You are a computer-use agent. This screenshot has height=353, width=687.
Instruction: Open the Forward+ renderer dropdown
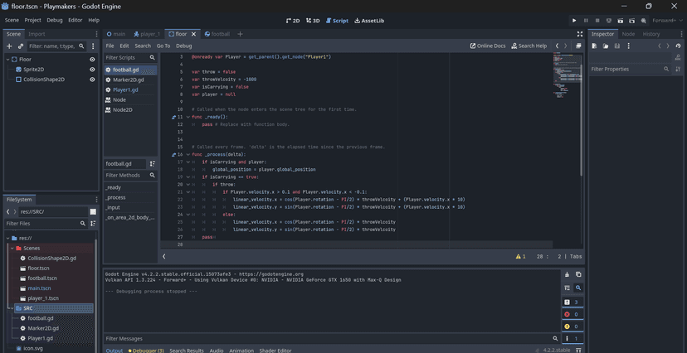665,20
